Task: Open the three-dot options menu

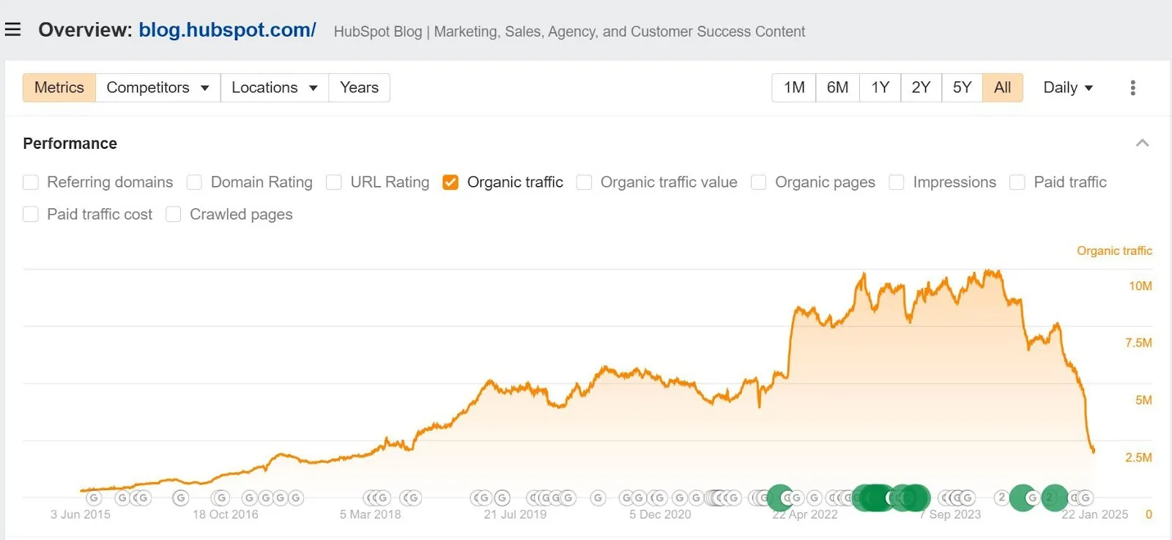Action: point(1132,87)
